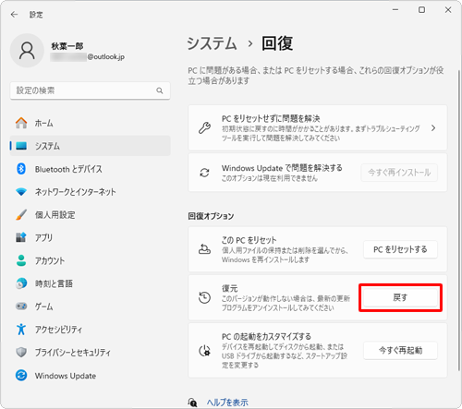Click the 回復 page title
Screen dimensions: 462x409
pyautogui.click(x=277, y=43)
